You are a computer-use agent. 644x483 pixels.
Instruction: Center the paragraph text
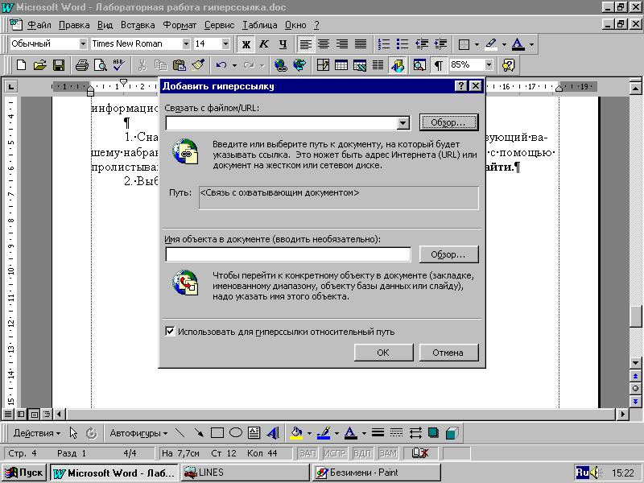point(324,44)
